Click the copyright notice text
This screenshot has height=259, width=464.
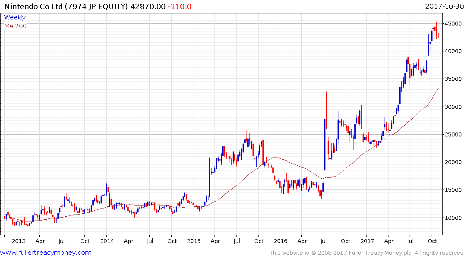point(366,253)
